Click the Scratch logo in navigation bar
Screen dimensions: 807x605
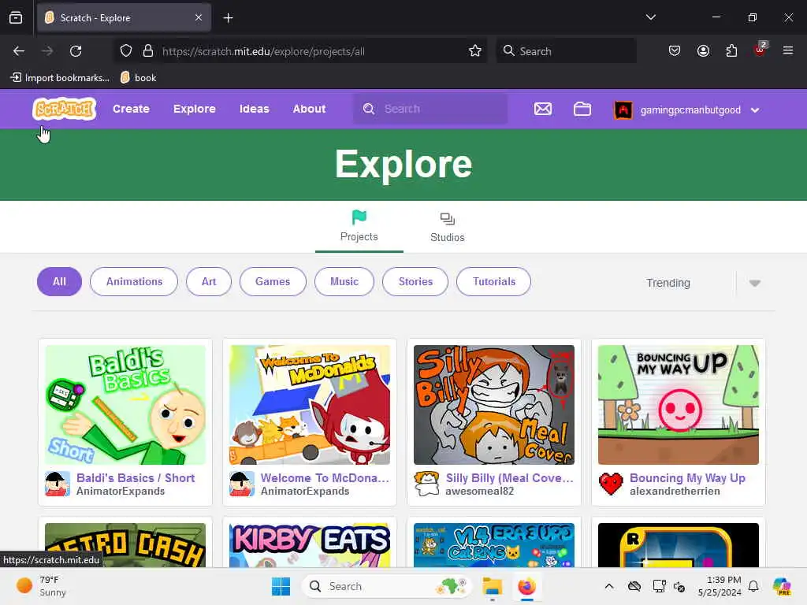point(65,109)
